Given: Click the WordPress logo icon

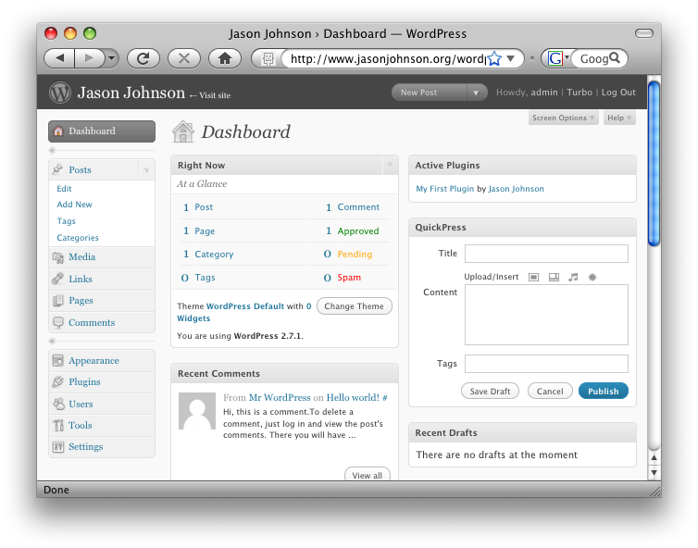Looking at the screenshot, I should click(x=60, y=93).
